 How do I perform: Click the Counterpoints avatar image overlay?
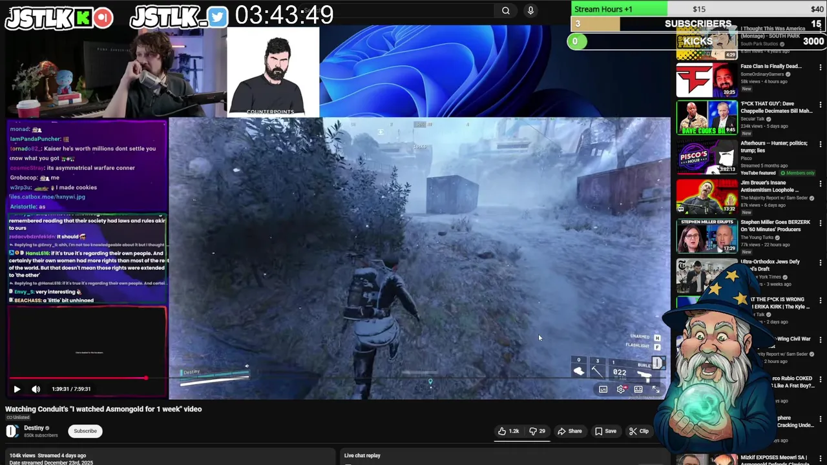point(273,71)
